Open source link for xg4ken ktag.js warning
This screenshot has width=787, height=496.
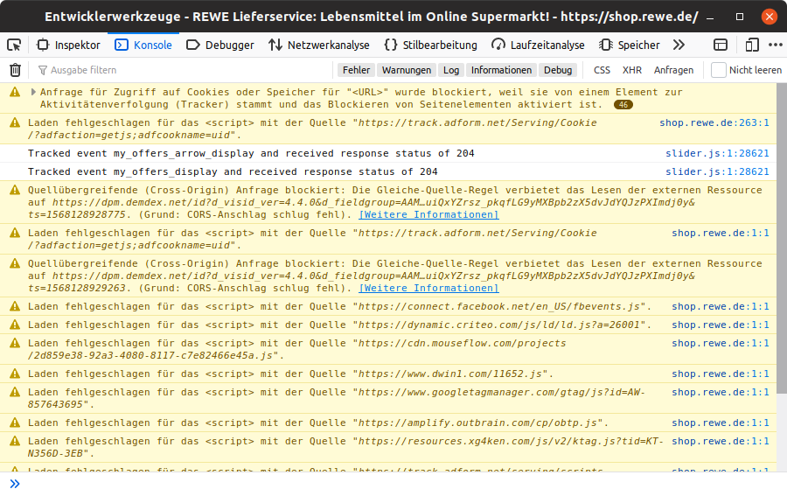(x=721, y=441)
